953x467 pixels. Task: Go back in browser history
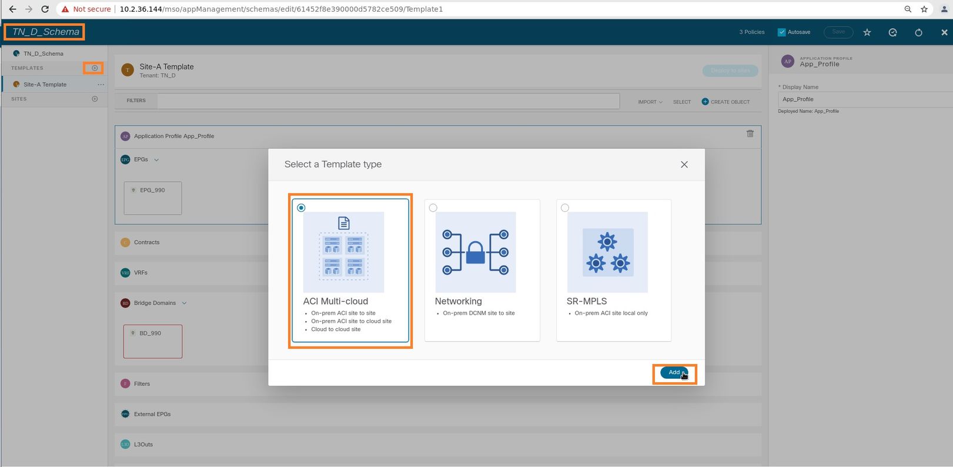12,9
